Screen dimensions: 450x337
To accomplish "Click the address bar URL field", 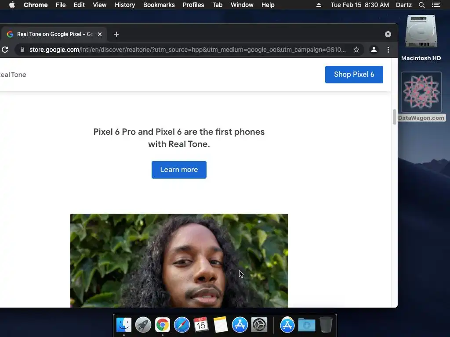I will [187, 50].
